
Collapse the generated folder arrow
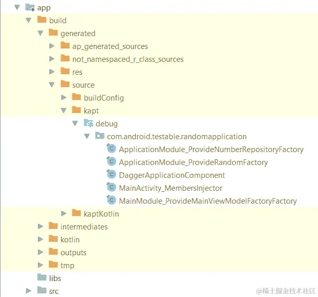(40, 33)
